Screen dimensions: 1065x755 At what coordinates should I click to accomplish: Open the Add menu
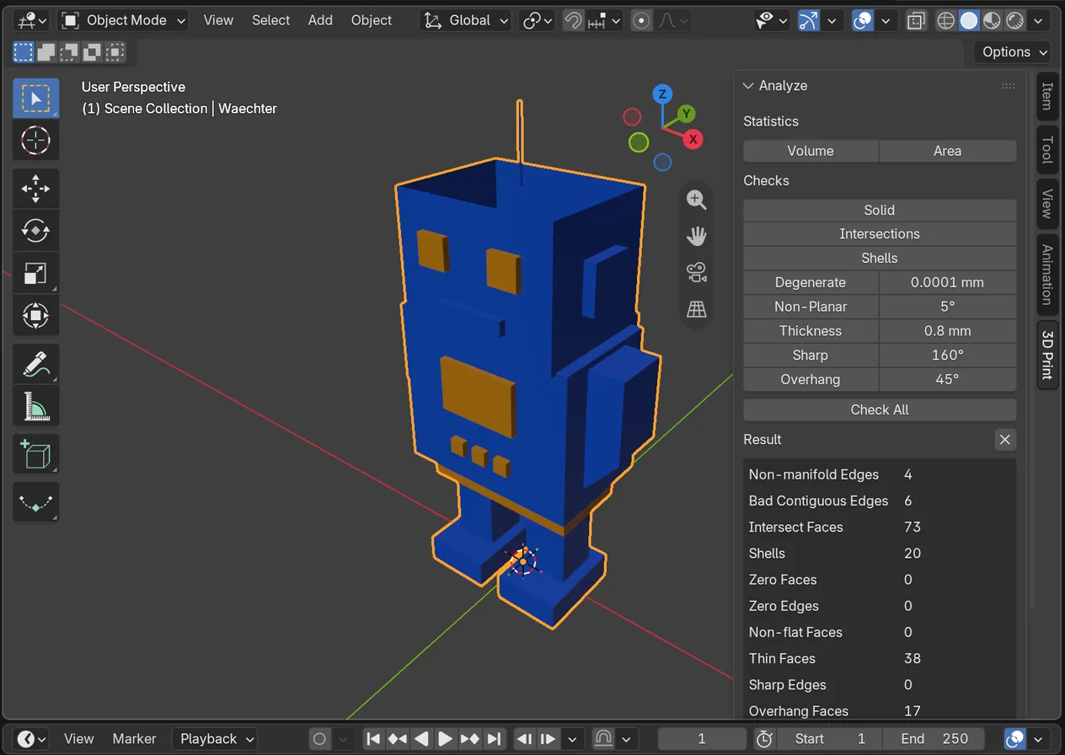pyautogui.click(x=320, y=20)
